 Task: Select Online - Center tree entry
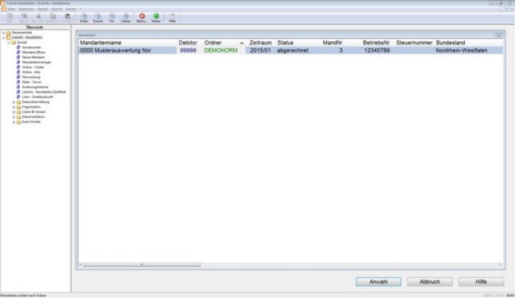click(x=33, y=67)
